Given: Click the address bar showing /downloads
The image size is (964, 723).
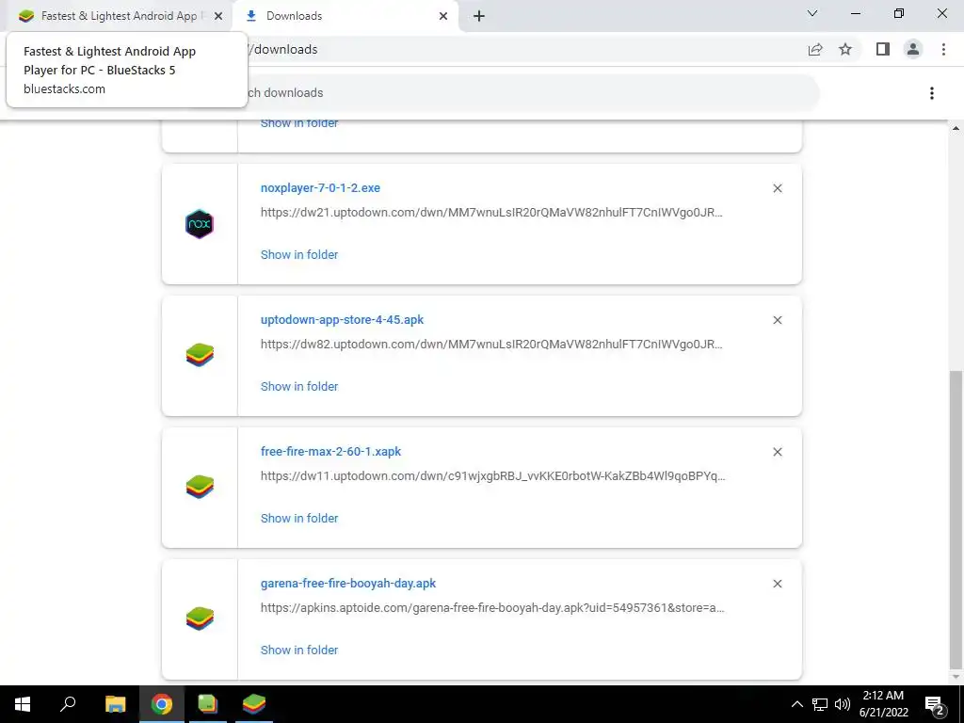Looking at the screenshot, I should point(522,49).
